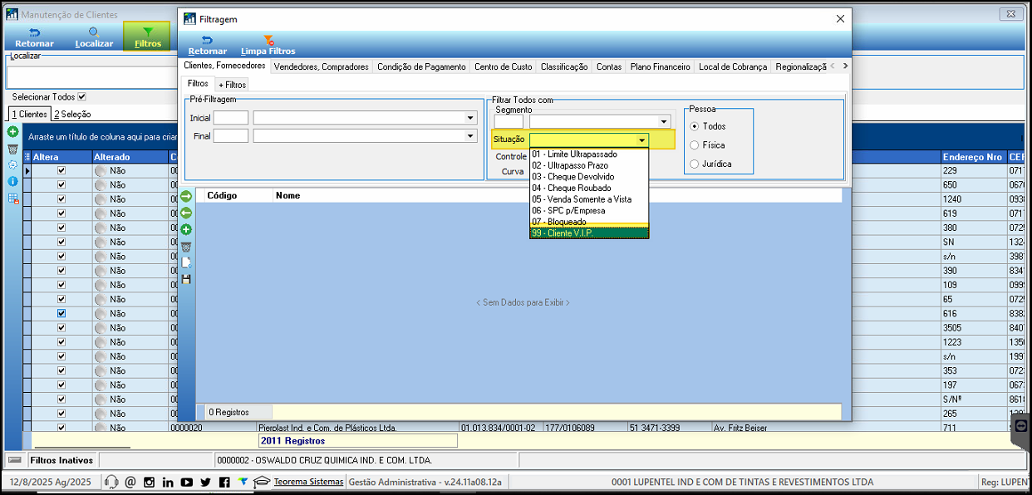Viewport: 1032px width, 495px height.
Task: Open LinkedIn icon in status bar
Action: [x=168, y=482]
